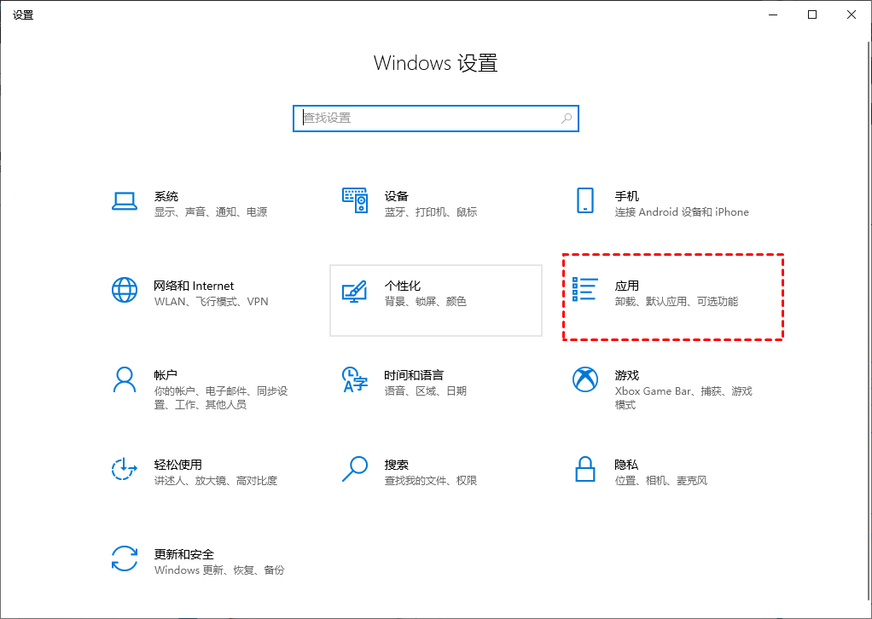Select the 隐私 padlock icon

pyautogui.click(x=584, y=469)
